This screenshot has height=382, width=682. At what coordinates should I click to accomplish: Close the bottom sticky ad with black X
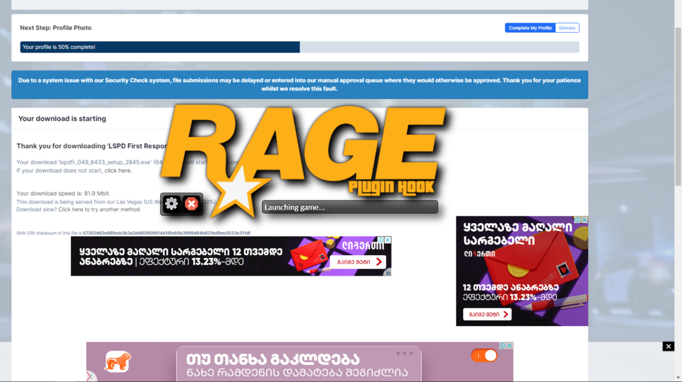coord(668,347)
